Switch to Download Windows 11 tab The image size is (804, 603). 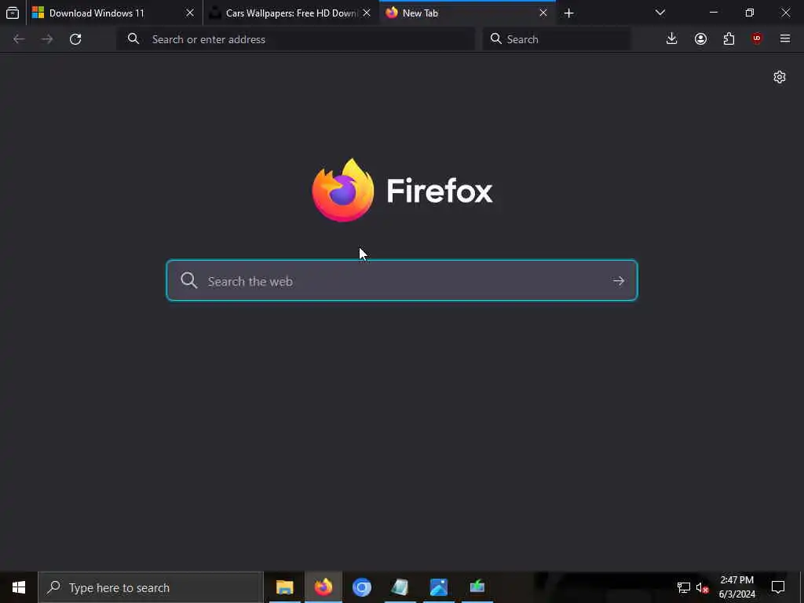click(x=114, y=13)
